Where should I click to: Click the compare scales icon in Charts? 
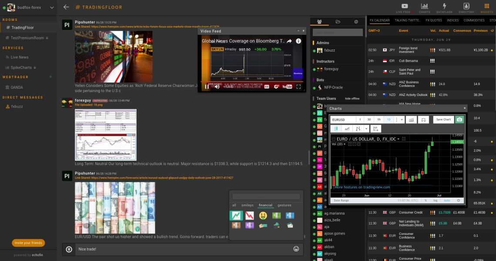423,119
